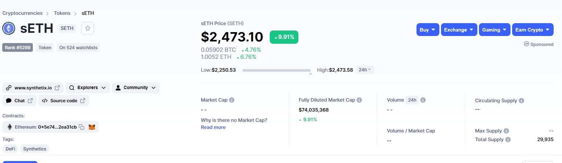Screen dimensions: 562x163
Task: Open the Chat external link
Action: click(19, 101)
